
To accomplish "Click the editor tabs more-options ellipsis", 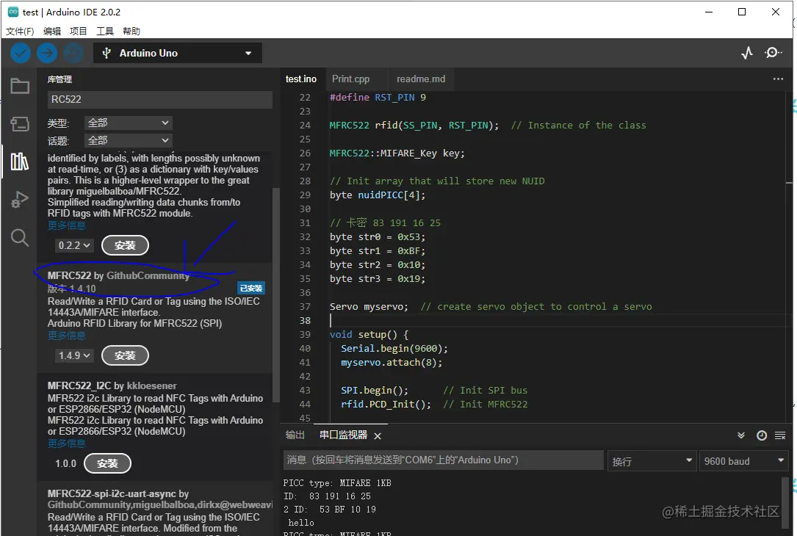I will 778,79.
